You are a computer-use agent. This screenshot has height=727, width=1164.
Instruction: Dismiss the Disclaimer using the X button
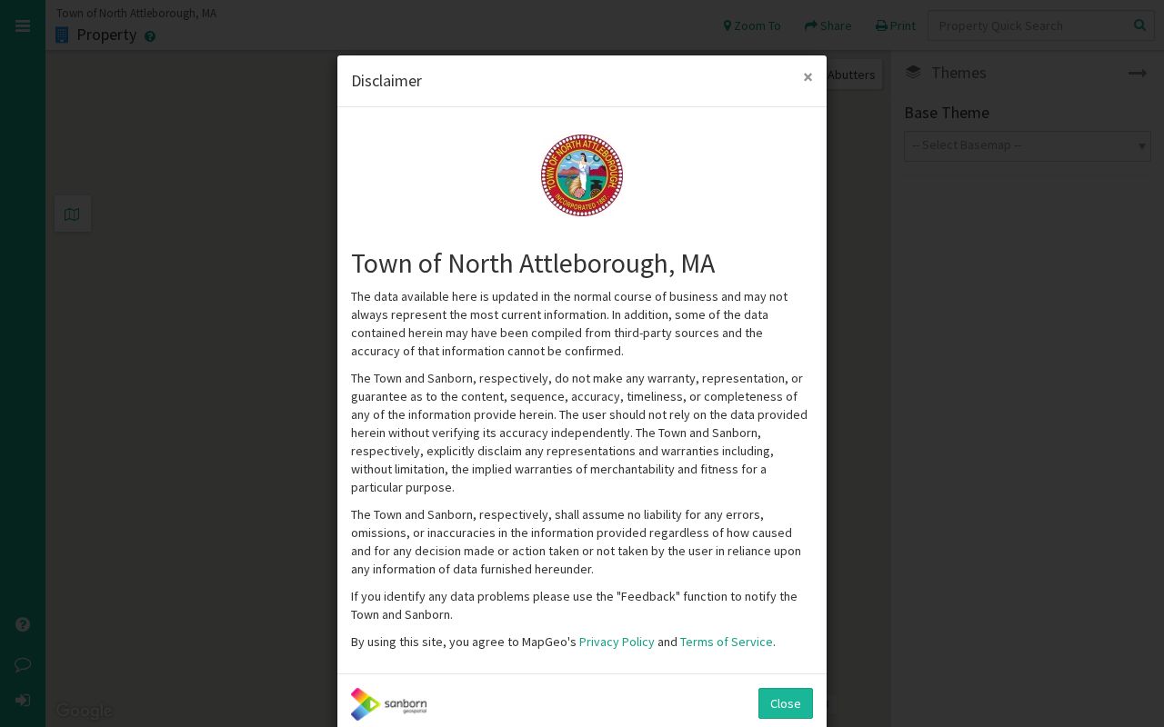(x=808, y=77)
